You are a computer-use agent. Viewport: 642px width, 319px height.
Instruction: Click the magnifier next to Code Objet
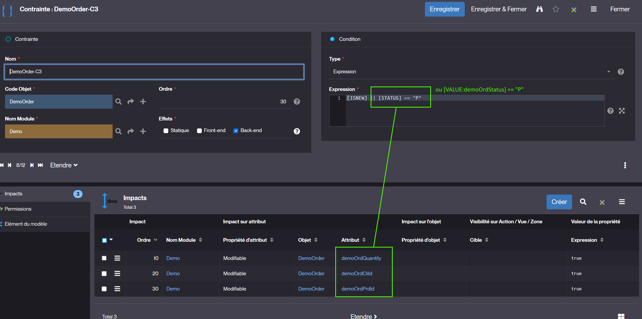tap(118, 101)
